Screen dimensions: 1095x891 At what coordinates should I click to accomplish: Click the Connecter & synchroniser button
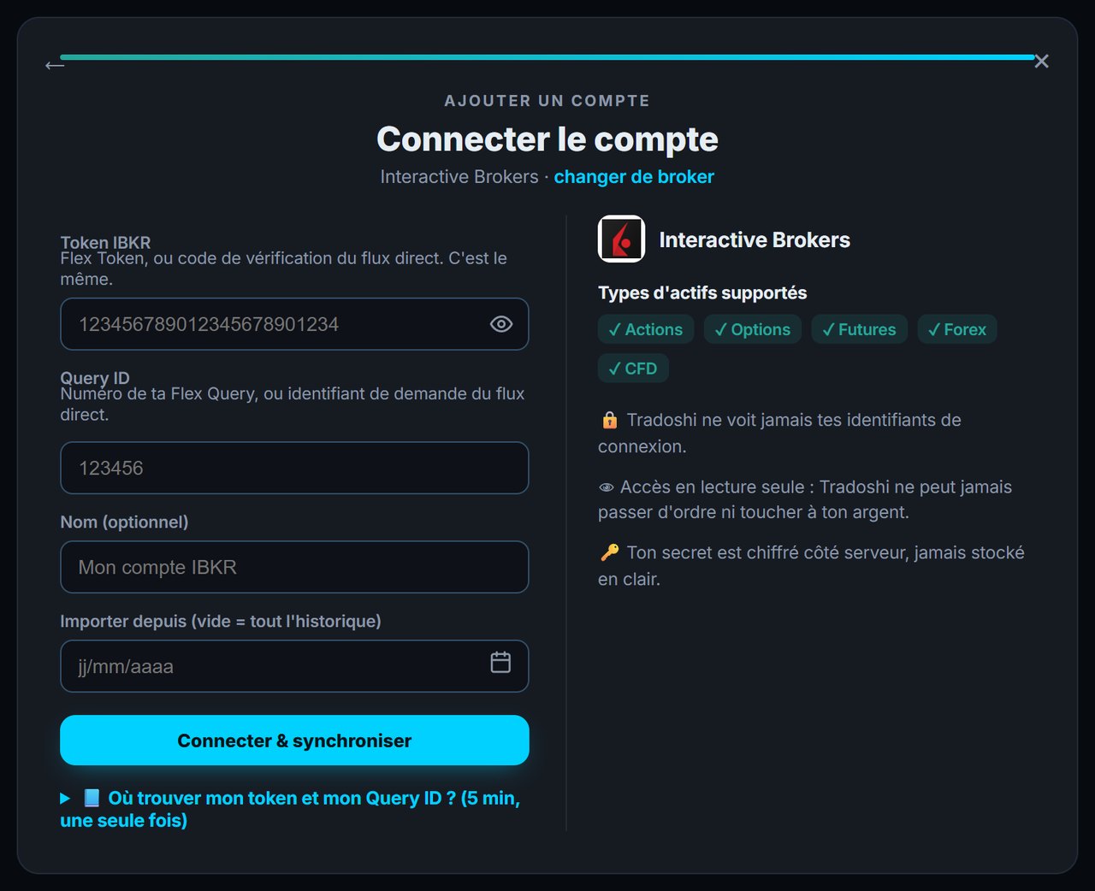pyautogui.click(x=294, y=741)
